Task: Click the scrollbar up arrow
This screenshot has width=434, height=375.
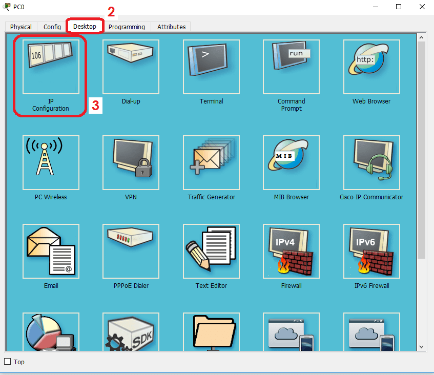Action: (421, 37)
